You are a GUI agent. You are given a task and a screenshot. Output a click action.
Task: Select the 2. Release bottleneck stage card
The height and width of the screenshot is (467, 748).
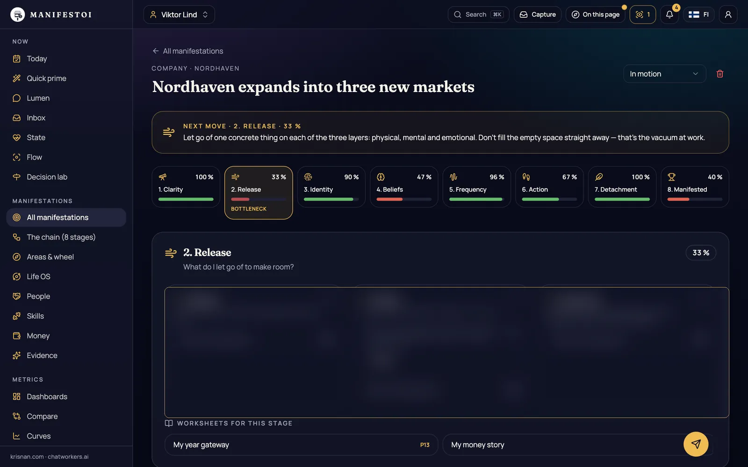[x=259, y=192]
